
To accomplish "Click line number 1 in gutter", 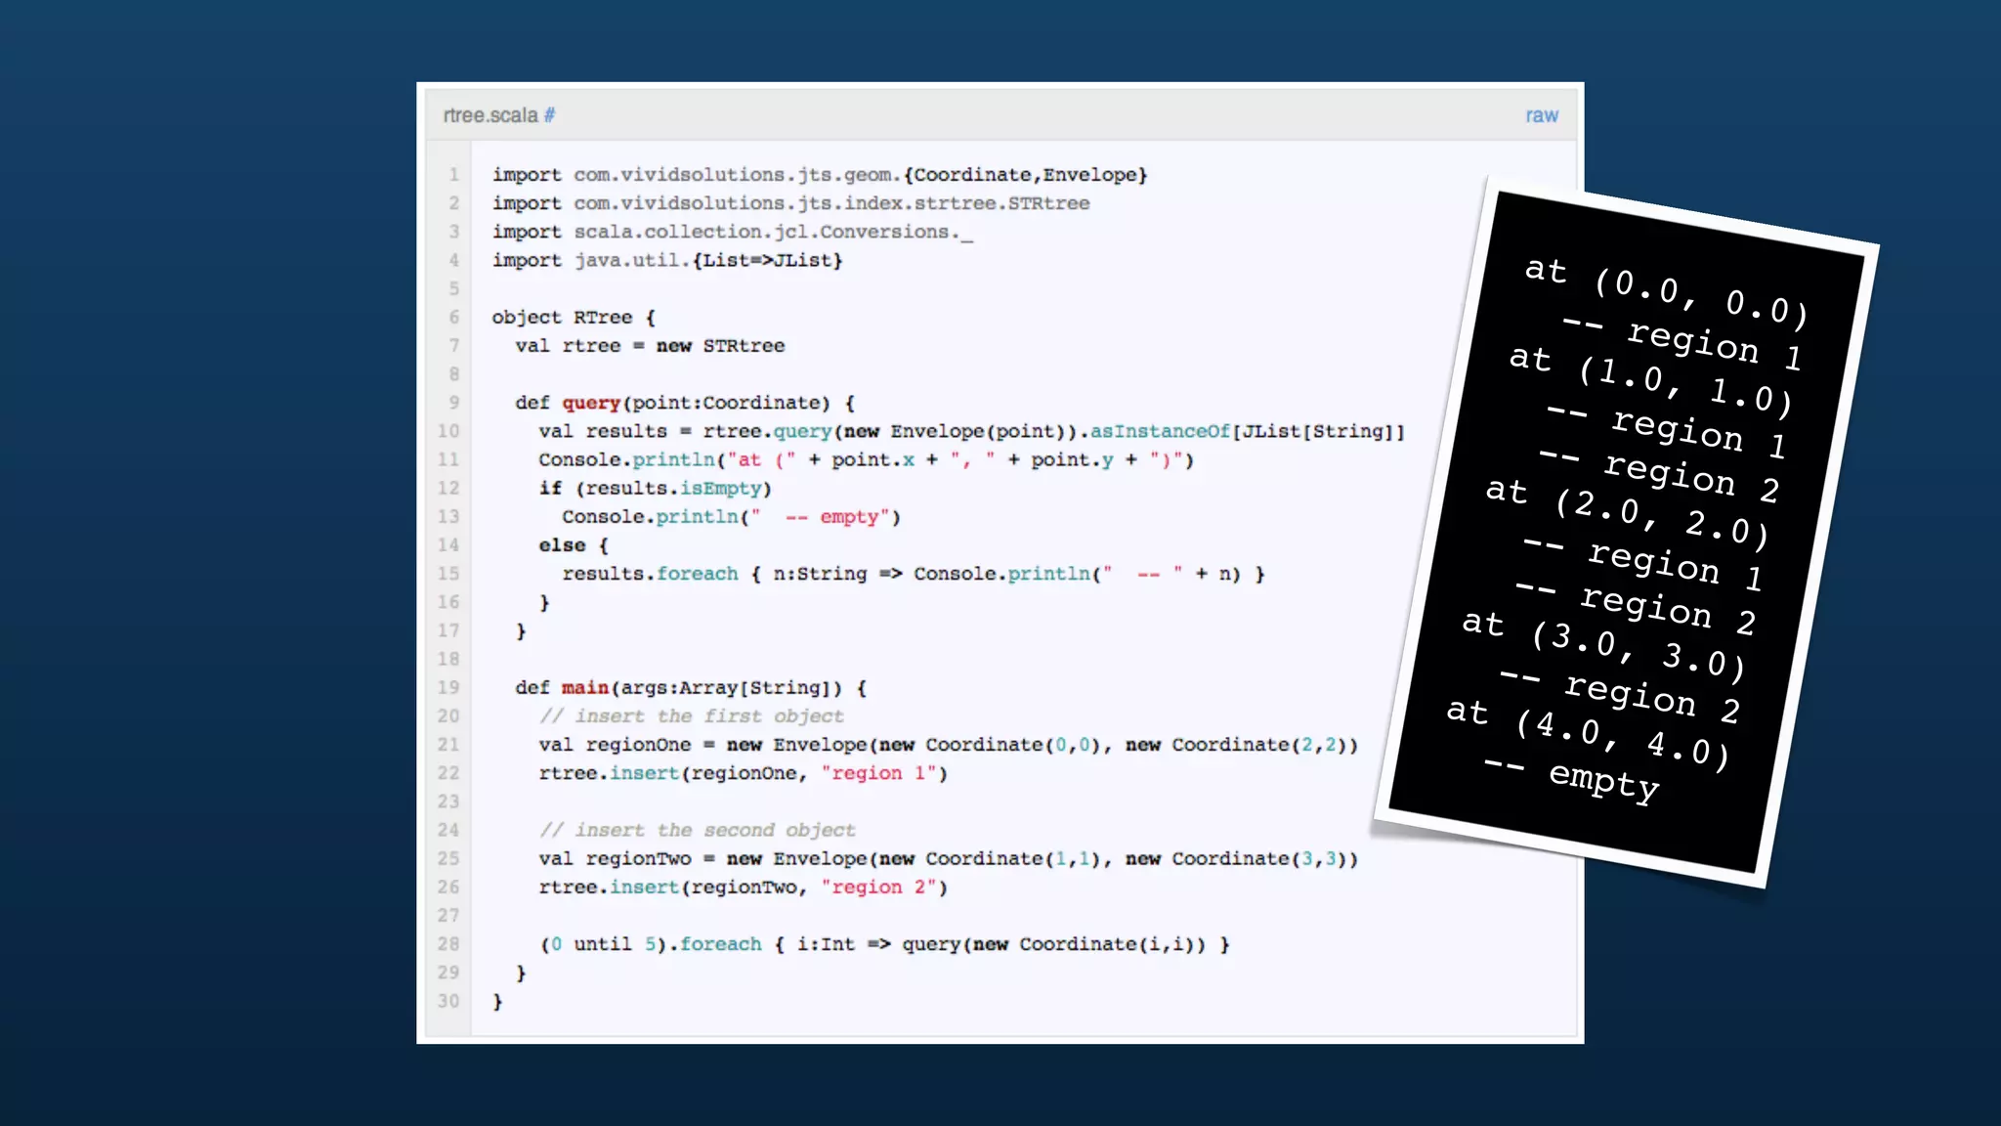I will (453, 175).
